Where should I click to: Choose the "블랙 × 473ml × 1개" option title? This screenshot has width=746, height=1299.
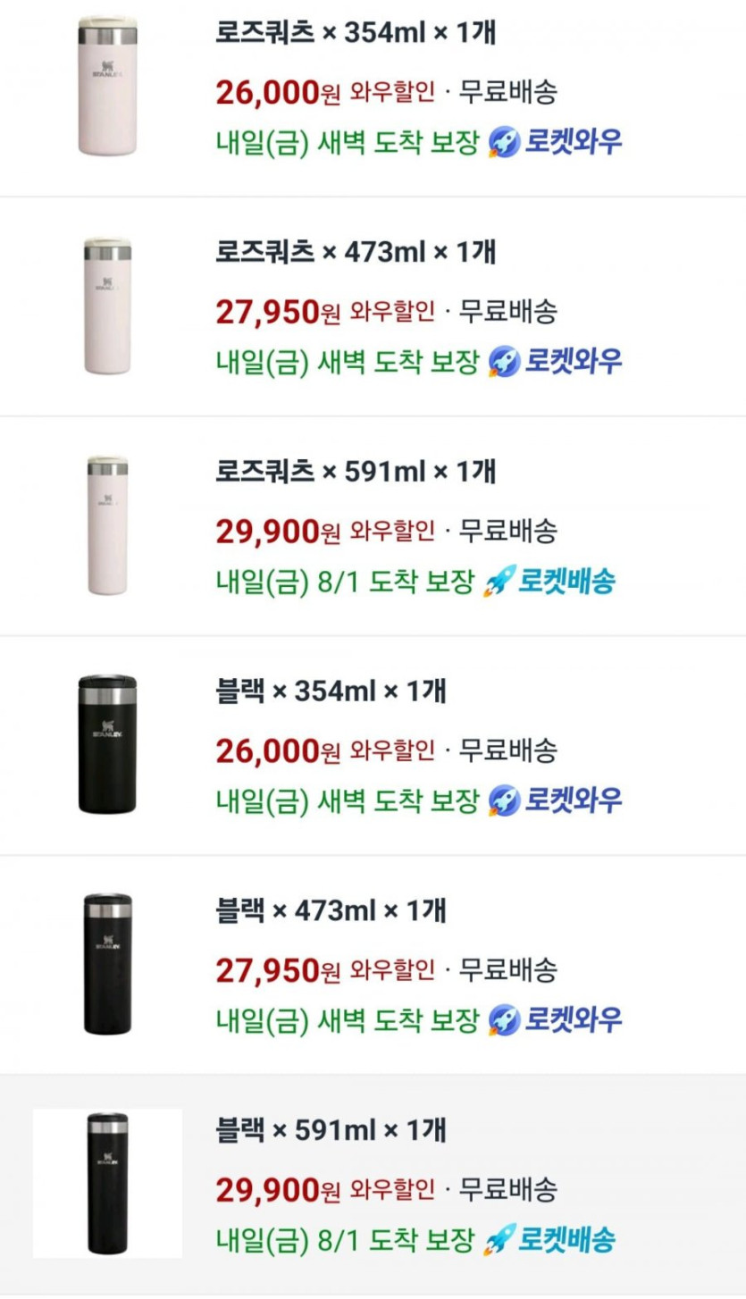pos(331,910)
